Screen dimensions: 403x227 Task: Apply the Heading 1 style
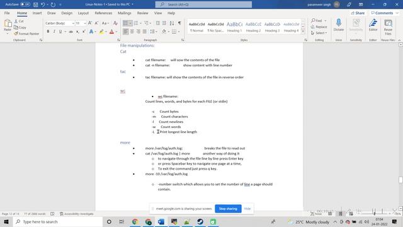[x=234, y=26]
